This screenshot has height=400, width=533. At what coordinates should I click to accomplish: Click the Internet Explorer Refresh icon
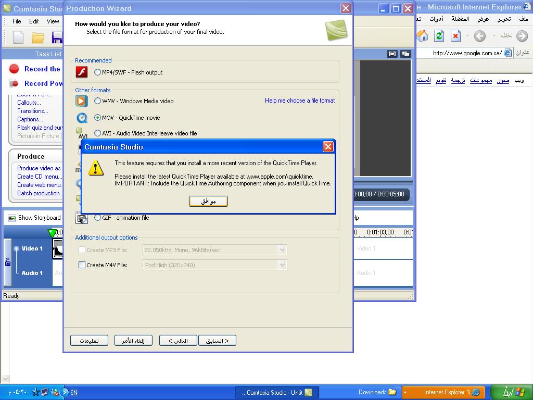[439, 36]
